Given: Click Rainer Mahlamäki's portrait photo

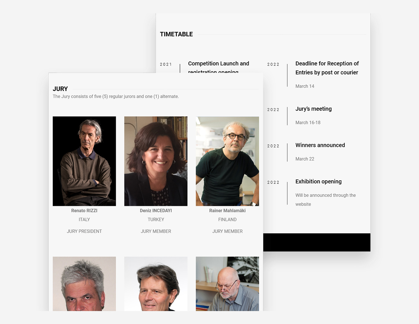Looking at the screenshot, I should [x=227, y=161].
